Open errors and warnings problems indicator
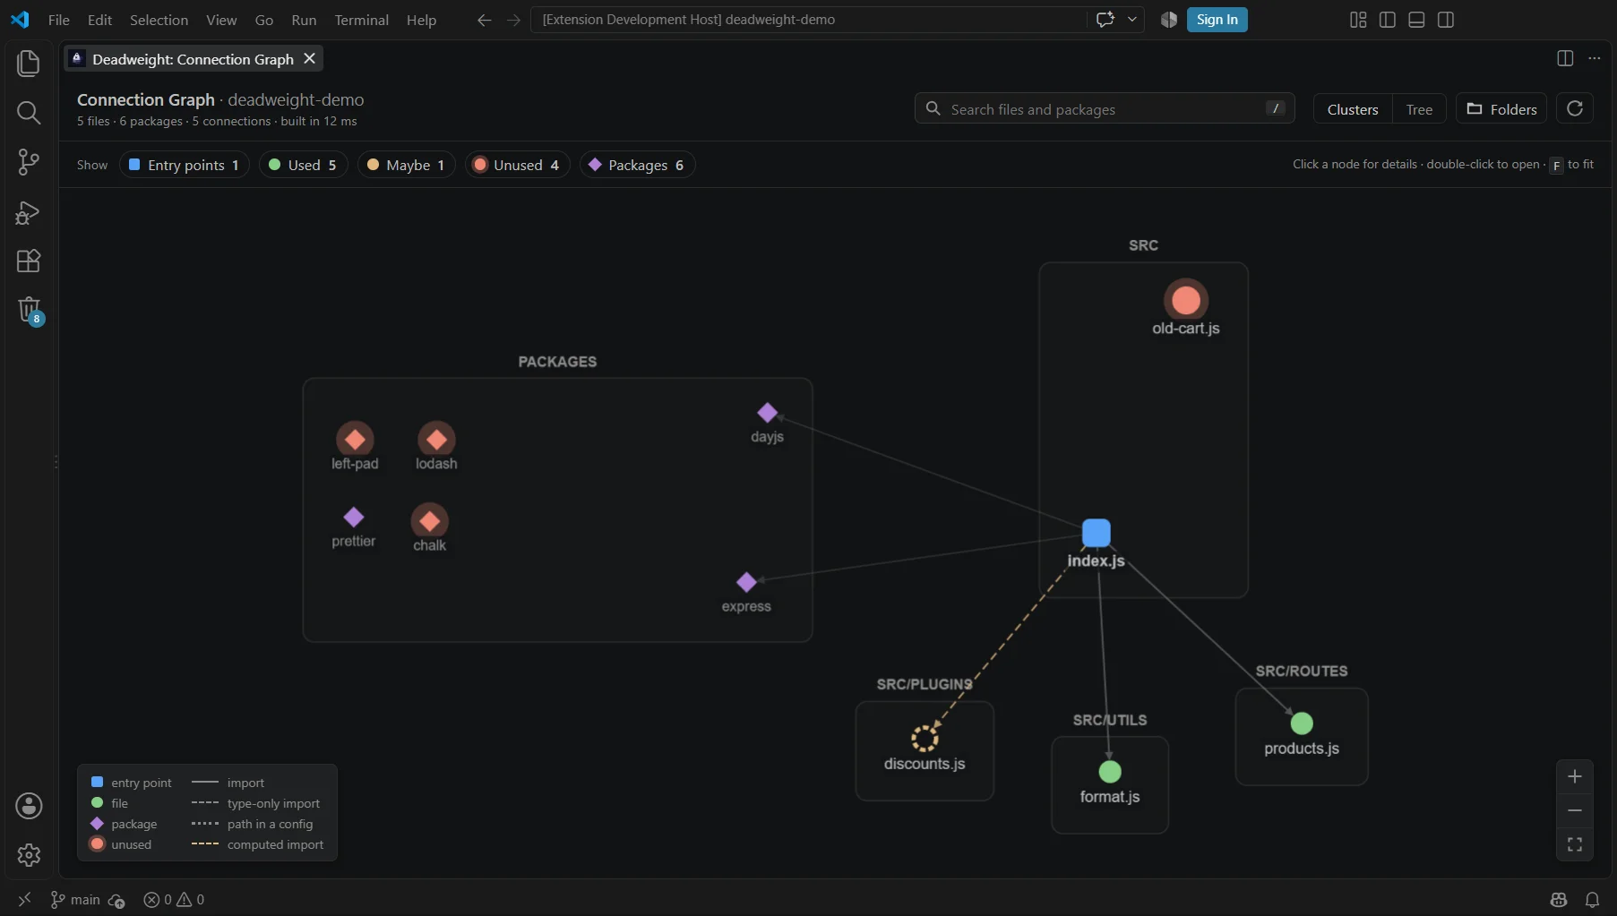The width and height of the screenshot is (1617, 916). pyautogui.click(x=174, y=899)
